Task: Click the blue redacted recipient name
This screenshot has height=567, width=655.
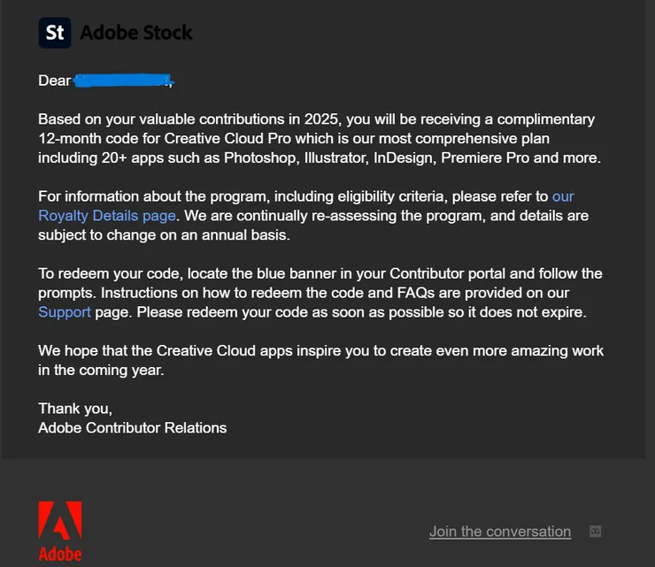Action: [122, 81]
